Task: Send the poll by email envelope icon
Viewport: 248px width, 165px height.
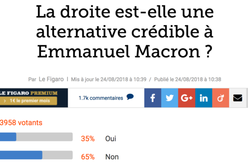Action: tap(238, 98)
